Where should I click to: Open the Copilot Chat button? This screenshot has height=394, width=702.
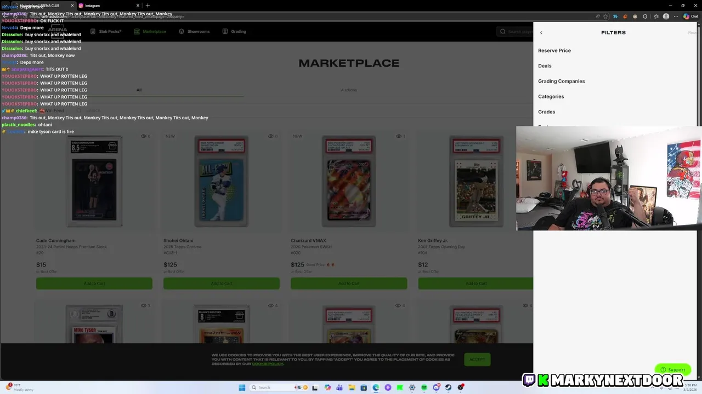[x=690, y=16]
